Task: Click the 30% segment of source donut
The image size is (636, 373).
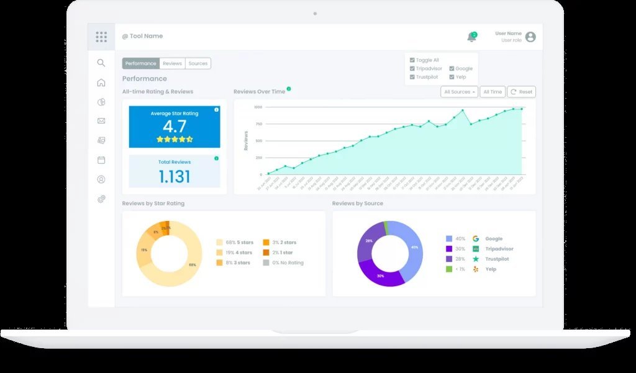Action: pos(381,276)
